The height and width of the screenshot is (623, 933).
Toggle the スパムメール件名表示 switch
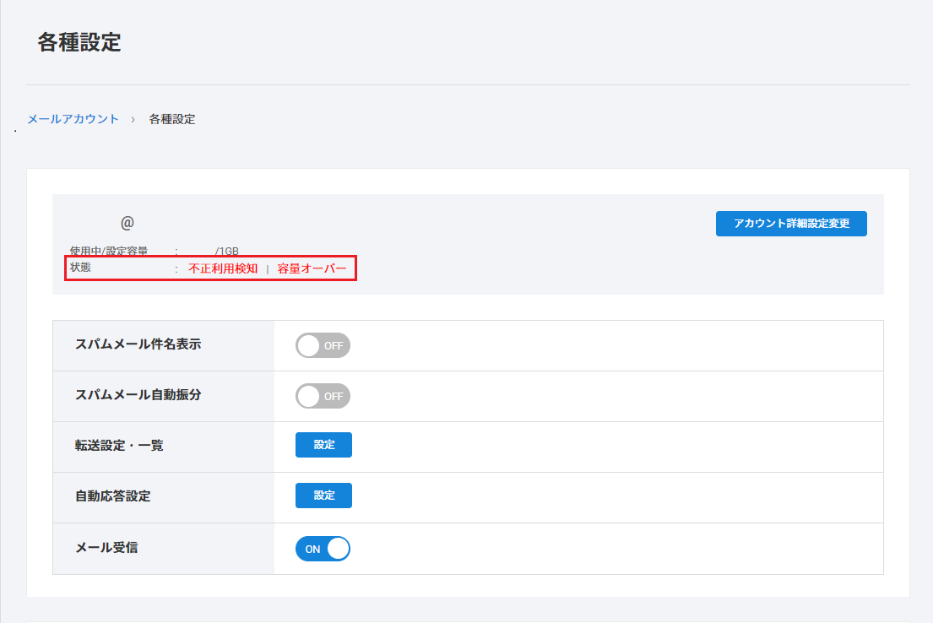click(323, 345)
